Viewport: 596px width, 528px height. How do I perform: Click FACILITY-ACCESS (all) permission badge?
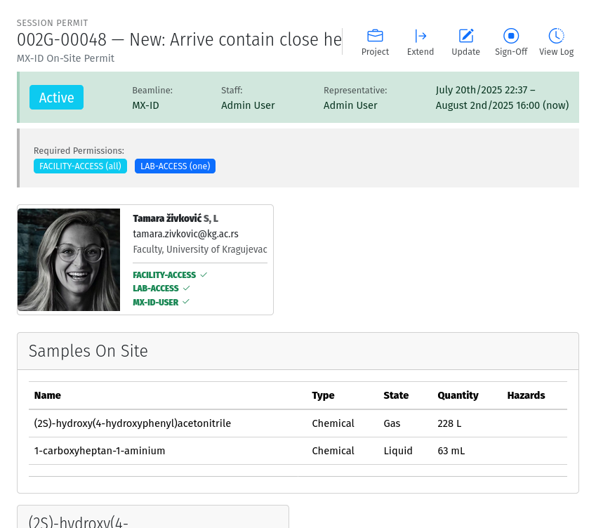click(80, 166)
